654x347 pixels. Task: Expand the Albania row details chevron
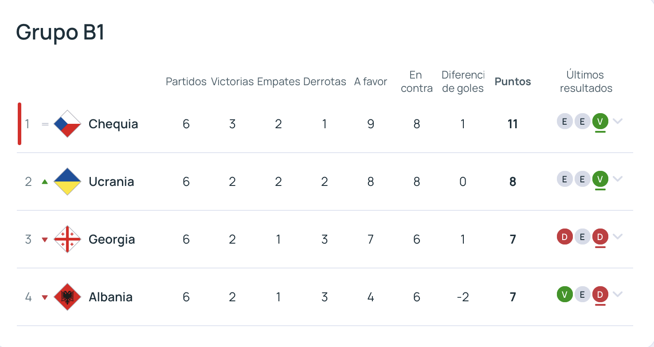[x=618, y=294]
